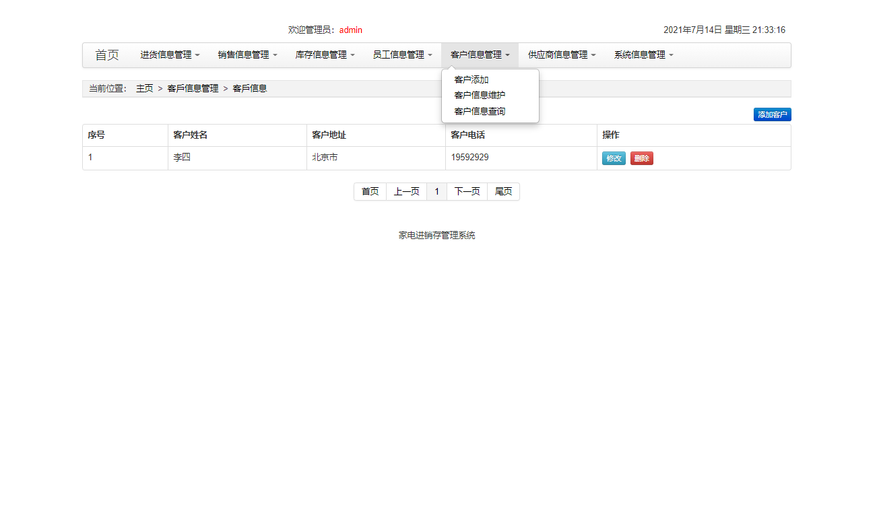
Task: Select 客户信息查询 from the open menu
Action: [x=481, y=111]
